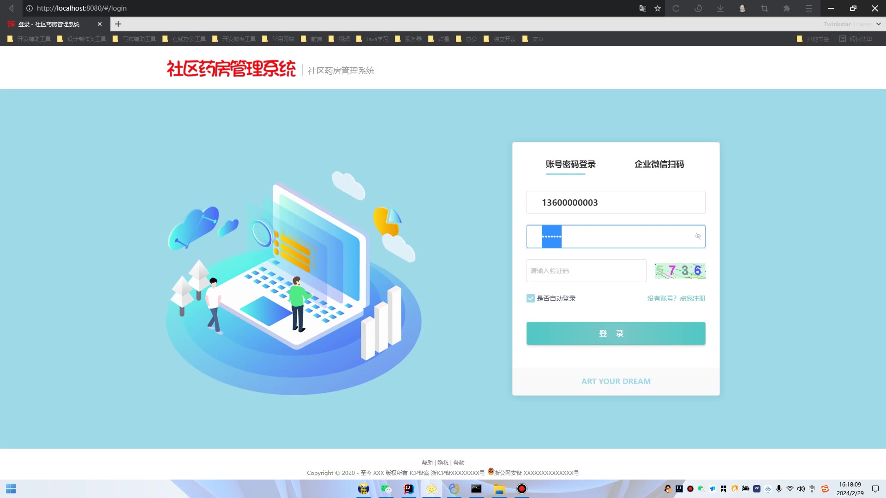The height and width of the screenshot is (498, 886).
Task: Click the browser reload icon
Action: pos(676,8)
